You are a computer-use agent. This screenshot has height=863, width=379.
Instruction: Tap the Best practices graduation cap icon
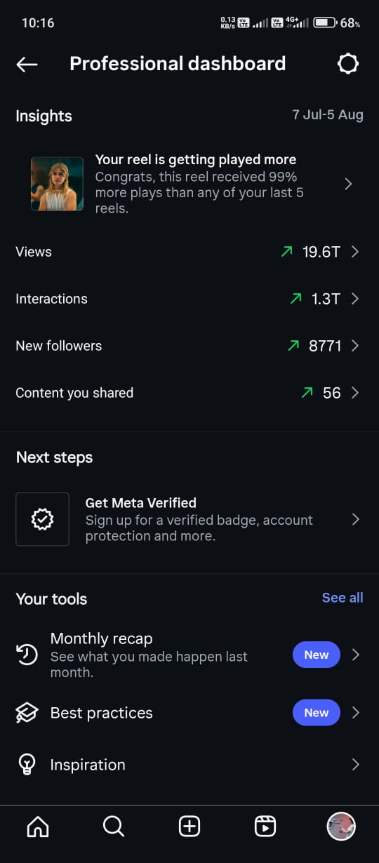pyautogui.click(x=27, y=713)
